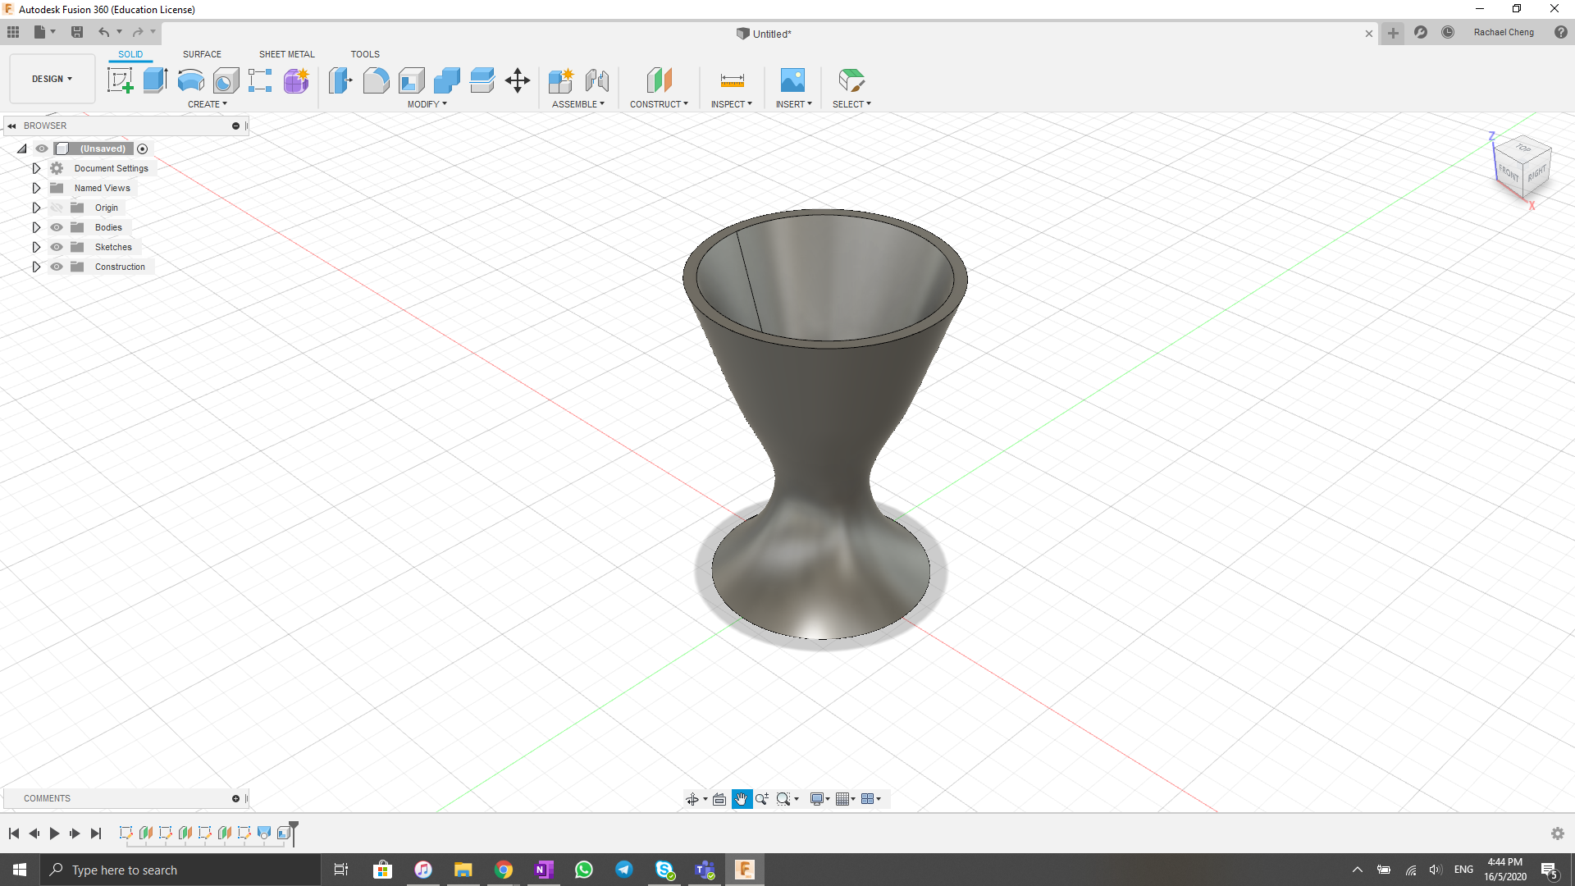Jump to the timeline beginning
Viewport: 1575px width, 886px height.
point(14,833)
